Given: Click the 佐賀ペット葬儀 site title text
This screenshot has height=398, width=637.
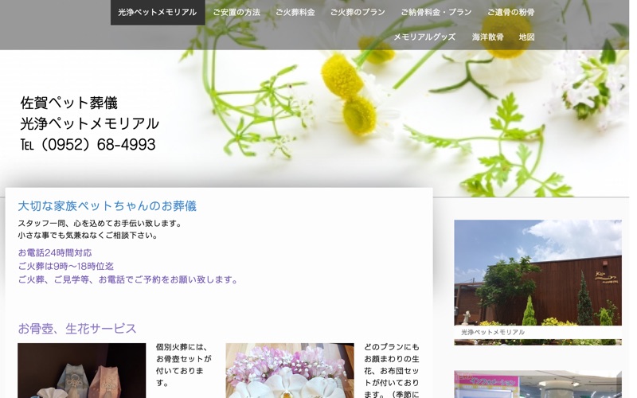Looking at the screenshot, I should coord(69,103).
